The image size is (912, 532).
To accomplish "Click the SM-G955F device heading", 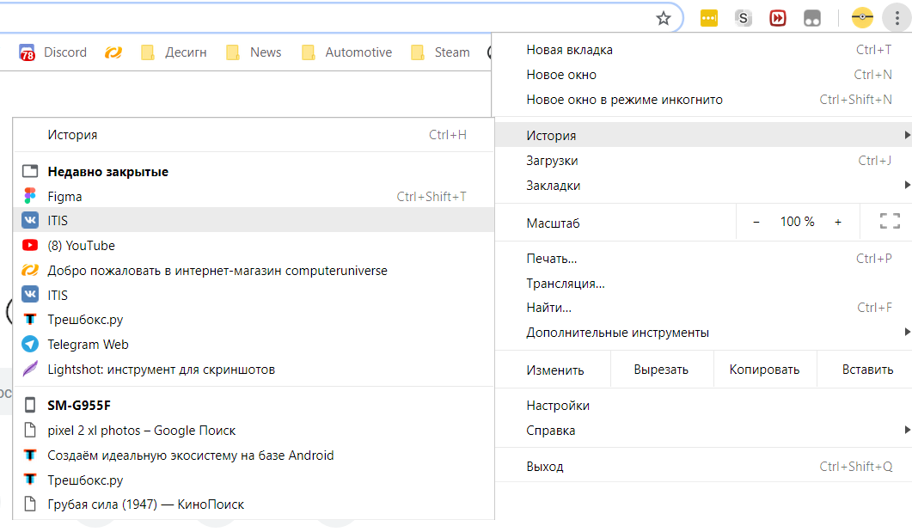I will (x=79, y=406).
